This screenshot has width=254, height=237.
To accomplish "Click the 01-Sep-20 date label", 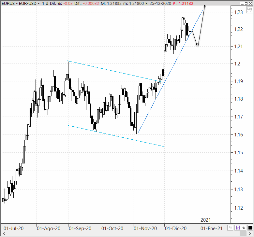I will pos(80,229).
